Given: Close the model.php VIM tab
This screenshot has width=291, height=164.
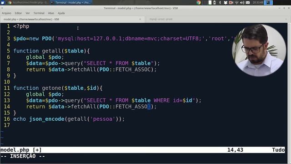Looking at the screenshot, I should click(x=140, y=19).
